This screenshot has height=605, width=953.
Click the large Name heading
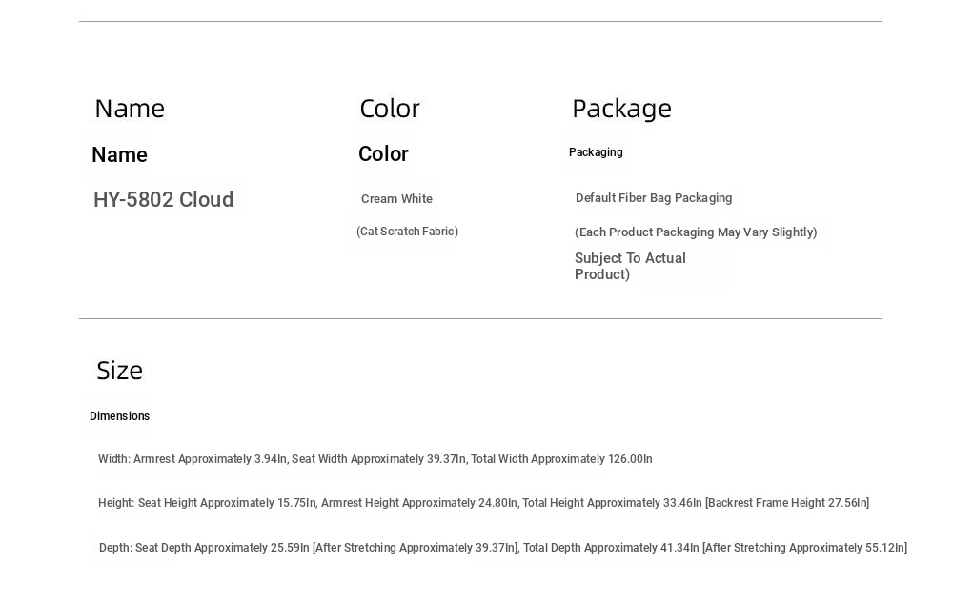(x=130, y=109)
